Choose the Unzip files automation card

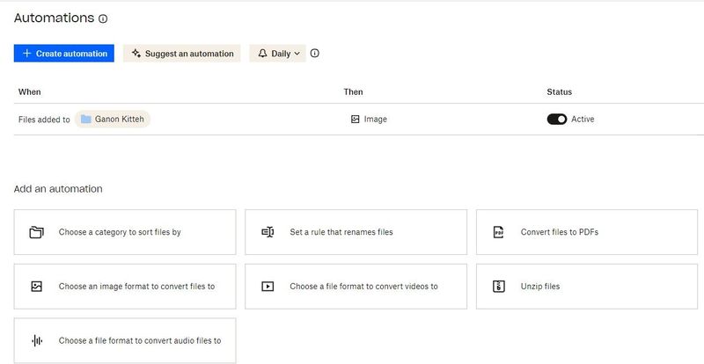tap(590, 287)
